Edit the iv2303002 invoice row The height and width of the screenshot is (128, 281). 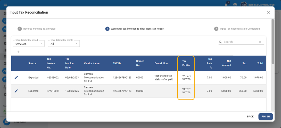[16, 78]
